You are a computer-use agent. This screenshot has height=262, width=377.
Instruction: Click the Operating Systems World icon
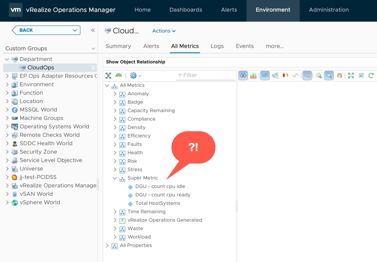[x=15, y=127]
